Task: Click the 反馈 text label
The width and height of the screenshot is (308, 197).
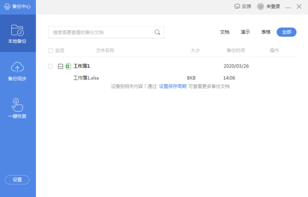Action: click(246, 7)
